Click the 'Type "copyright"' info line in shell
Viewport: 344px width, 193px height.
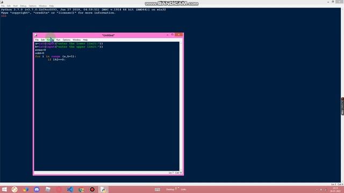click(x=58, y=13)
